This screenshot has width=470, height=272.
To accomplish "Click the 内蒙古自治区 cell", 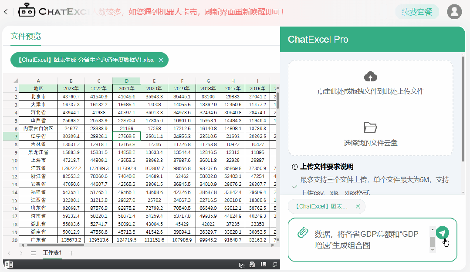I will pyautogui.click(x=38, y=128).
